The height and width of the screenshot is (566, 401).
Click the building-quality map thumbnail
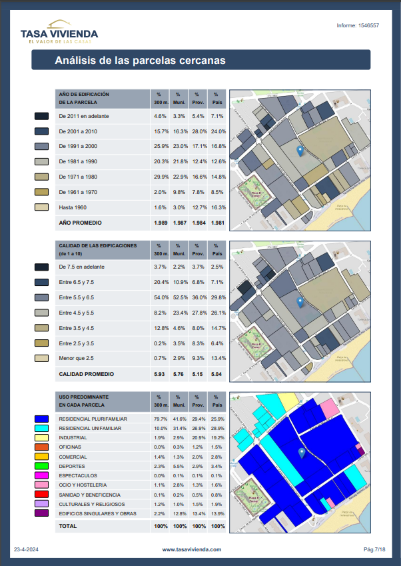click(x=300, y=311)
